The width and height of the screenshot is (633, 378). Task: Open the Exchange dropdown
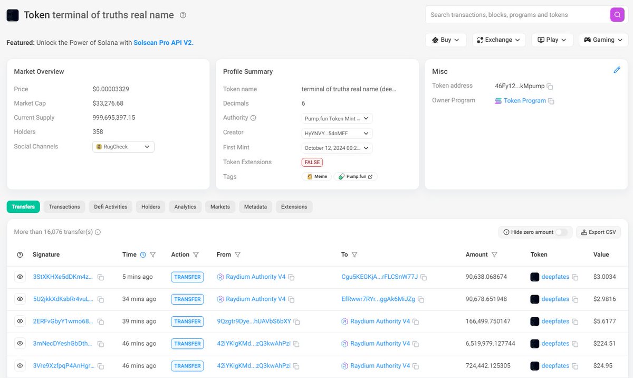point(499,40)
